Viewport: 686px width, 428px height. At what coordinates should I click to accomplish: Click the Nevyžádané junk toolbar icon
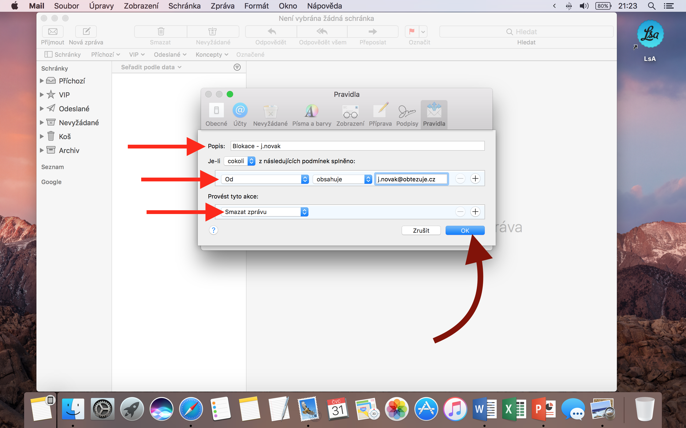(213, 31)
